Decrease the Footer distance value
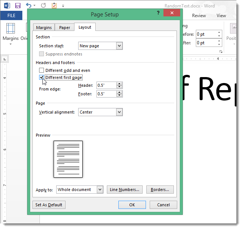Image resolution: width=242 pixels, height=229 pixels. click(119, 95)
